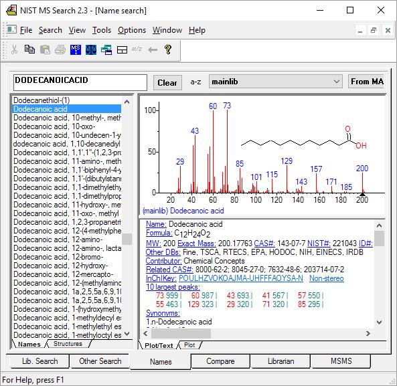Open the InChIKey POULHZVOKOAJMA link
This screenshot has width=397, height=386.
[x=241, y=278]
